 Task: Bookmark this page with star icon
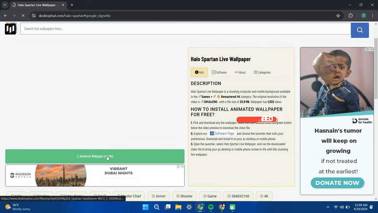pos(338,16)
